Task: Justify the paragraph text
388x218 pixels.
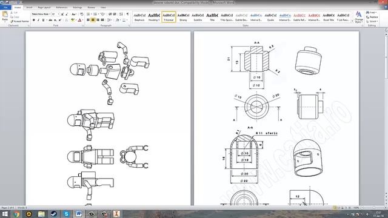Action: [102, 20]
